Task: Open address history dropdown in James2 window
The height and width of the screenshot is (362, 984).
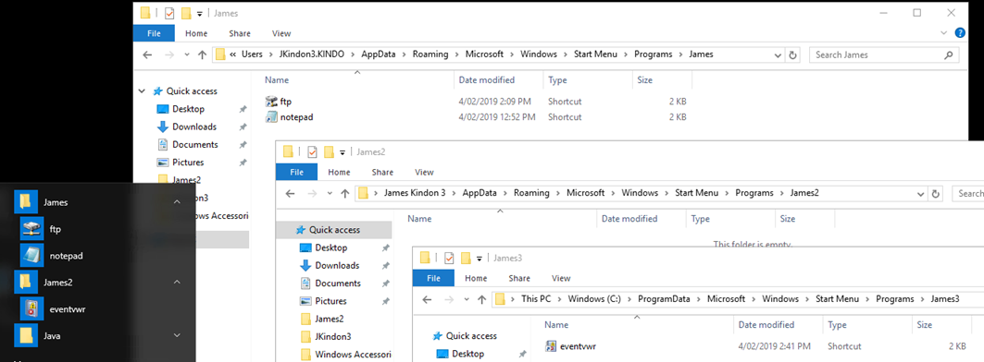Action: (x=920, y=194)
